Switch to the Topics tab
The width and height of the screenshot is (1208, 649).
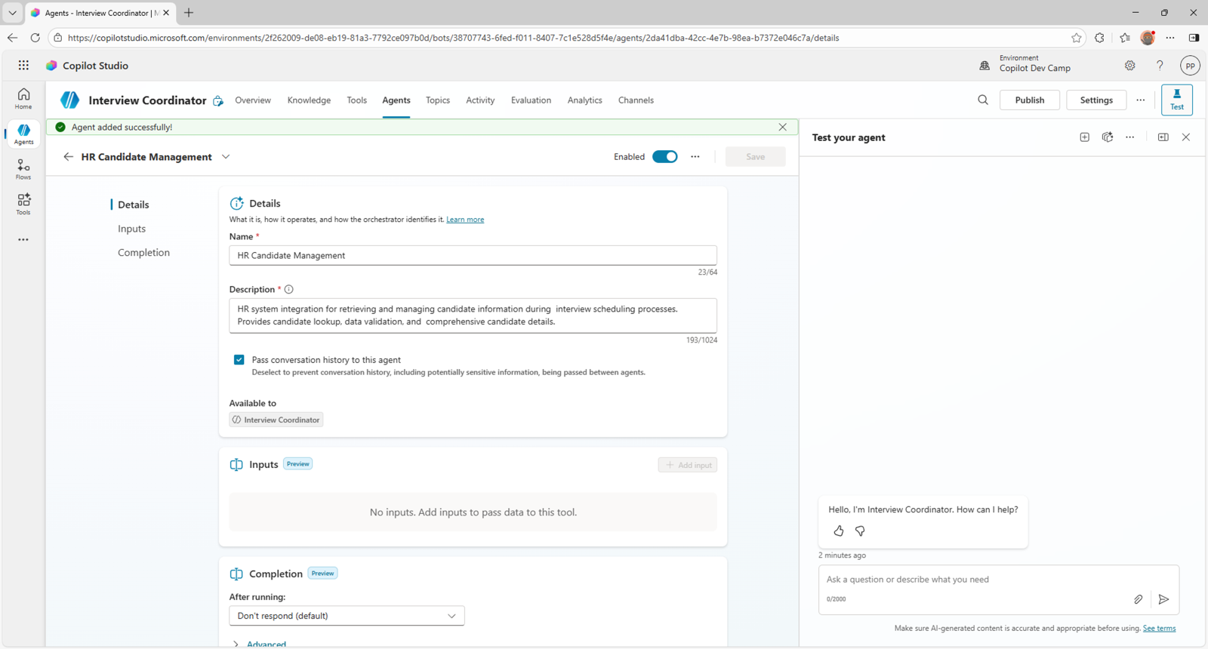coord(438,100)
